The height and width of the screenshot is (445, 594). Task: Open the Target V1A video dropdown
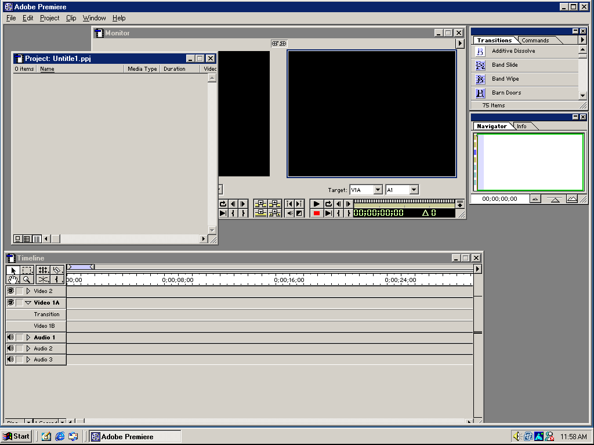click(x=378, y=190)
